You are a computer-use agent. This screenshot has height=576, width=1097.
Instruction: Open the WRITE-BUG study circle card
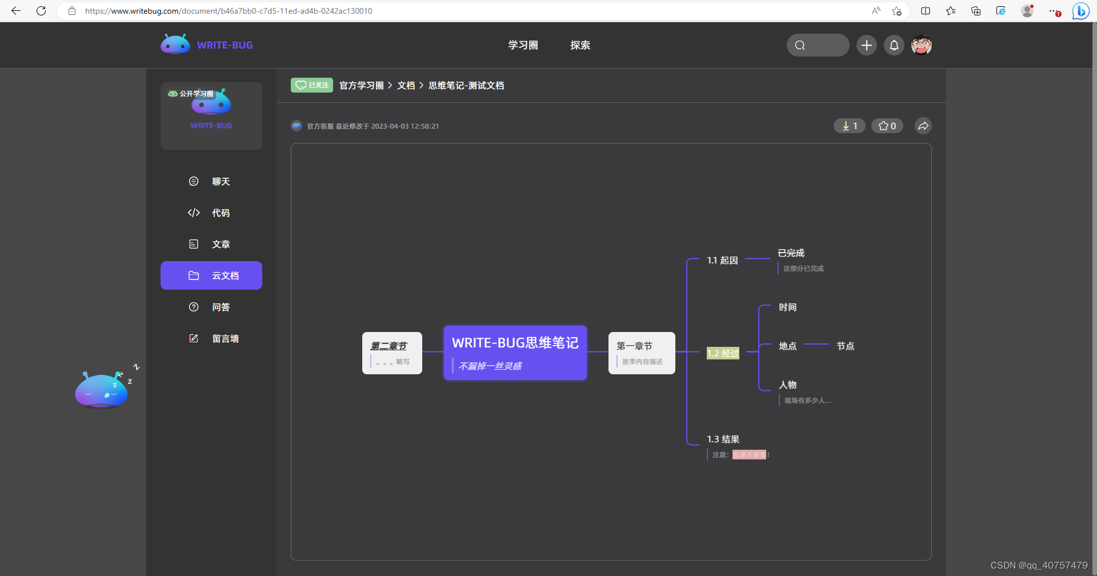211,116
